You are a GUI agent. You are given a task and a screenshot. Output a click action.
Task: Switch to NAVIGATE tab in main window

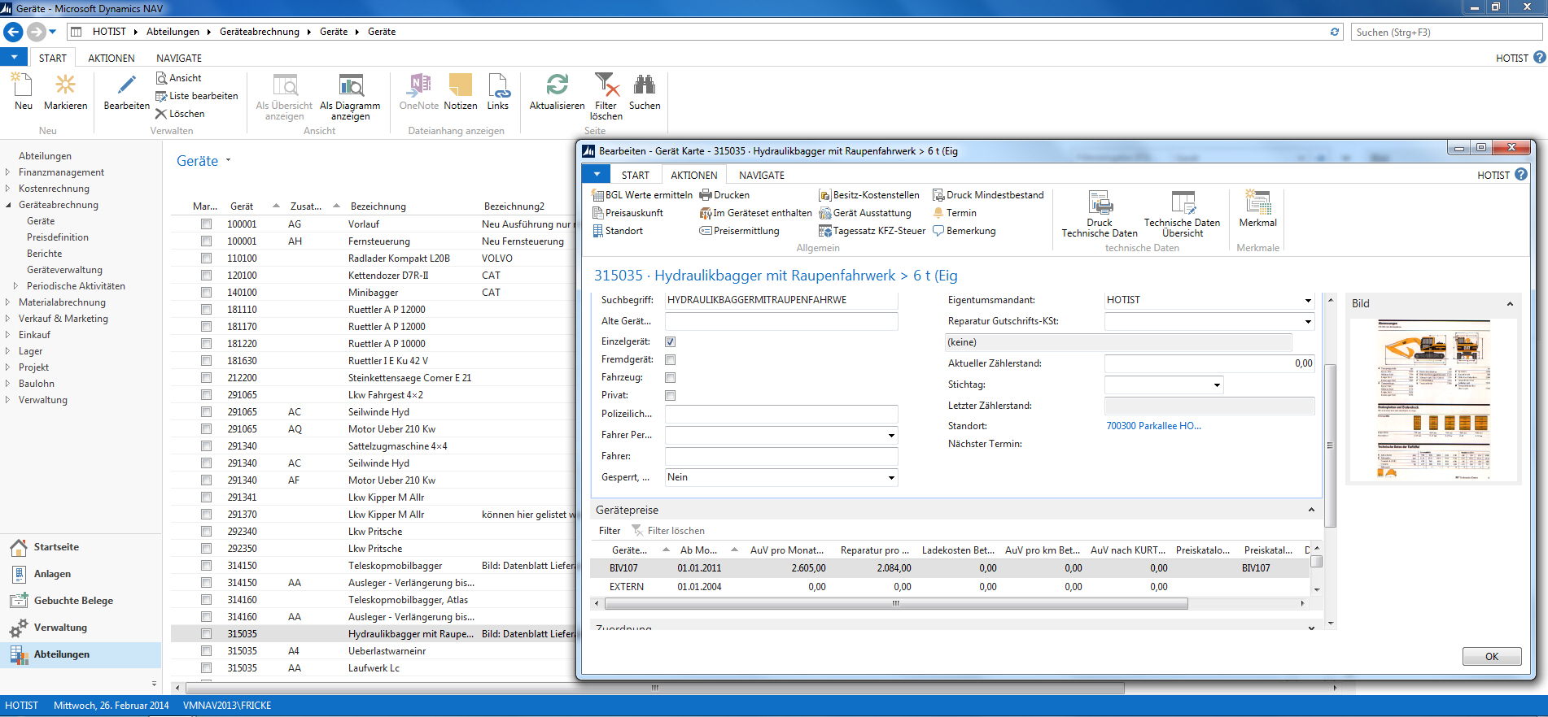point(179,59)
